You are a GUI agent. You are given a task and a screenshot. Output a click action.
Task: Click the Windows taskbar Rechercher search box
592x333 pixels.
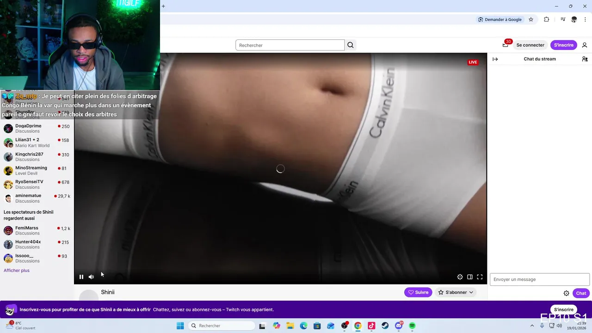point(222,326)
